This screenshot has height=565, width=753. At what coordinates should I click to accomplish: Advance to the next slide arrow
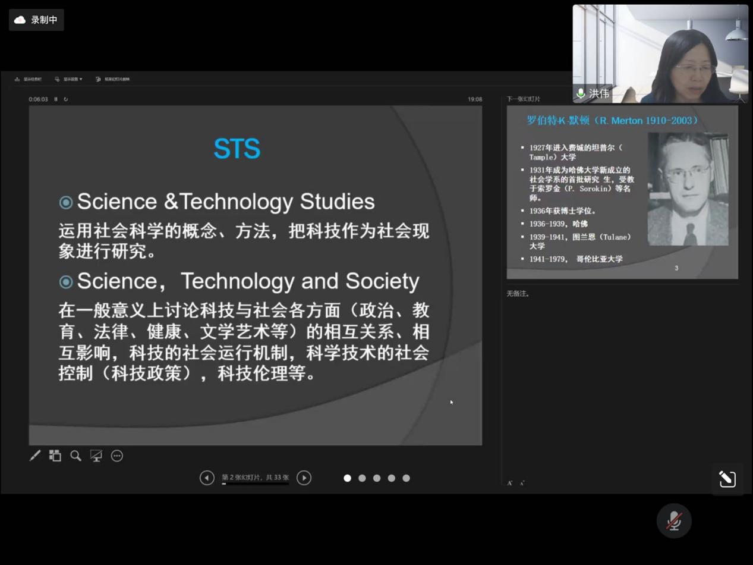coord(304,478)
